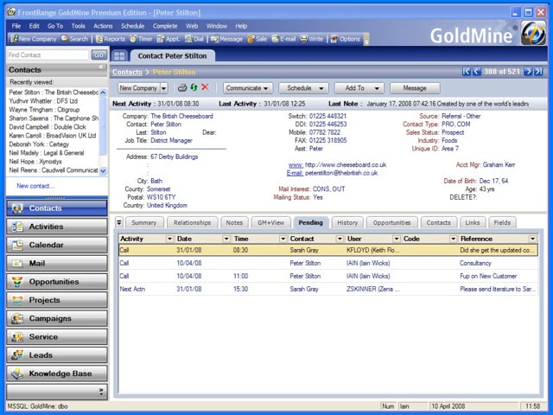Select recently viewed Wayne Tringham : Citigroup

click(x=44, y=110)
